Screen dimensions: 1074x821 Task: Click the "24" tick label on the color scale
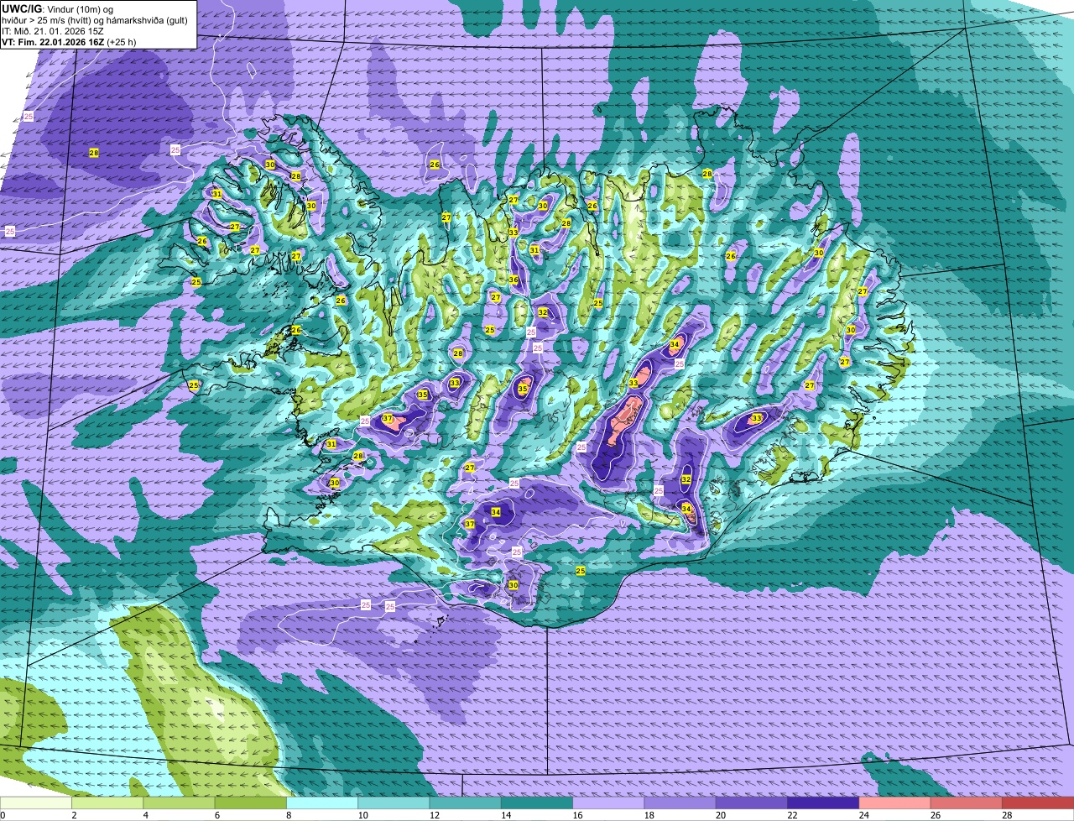(865, 815)
